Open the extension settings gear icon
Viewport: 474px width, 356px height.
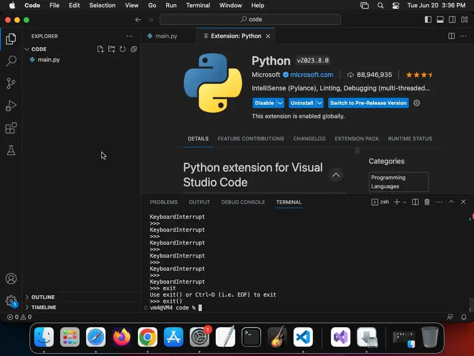[417, 103]
